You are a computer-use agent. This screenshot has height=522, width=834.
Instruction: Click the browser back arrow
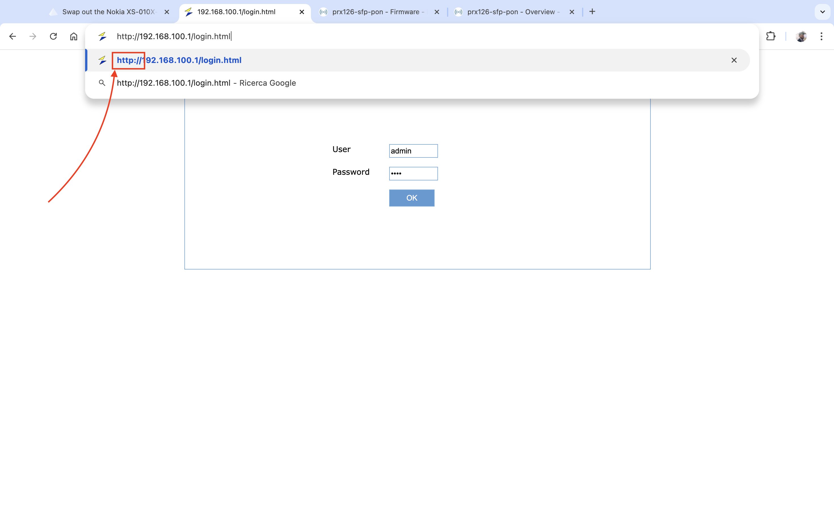(x=13, y=36)
